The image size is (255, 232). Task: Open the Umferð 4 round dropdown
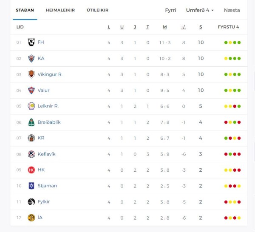click(200, 10)
